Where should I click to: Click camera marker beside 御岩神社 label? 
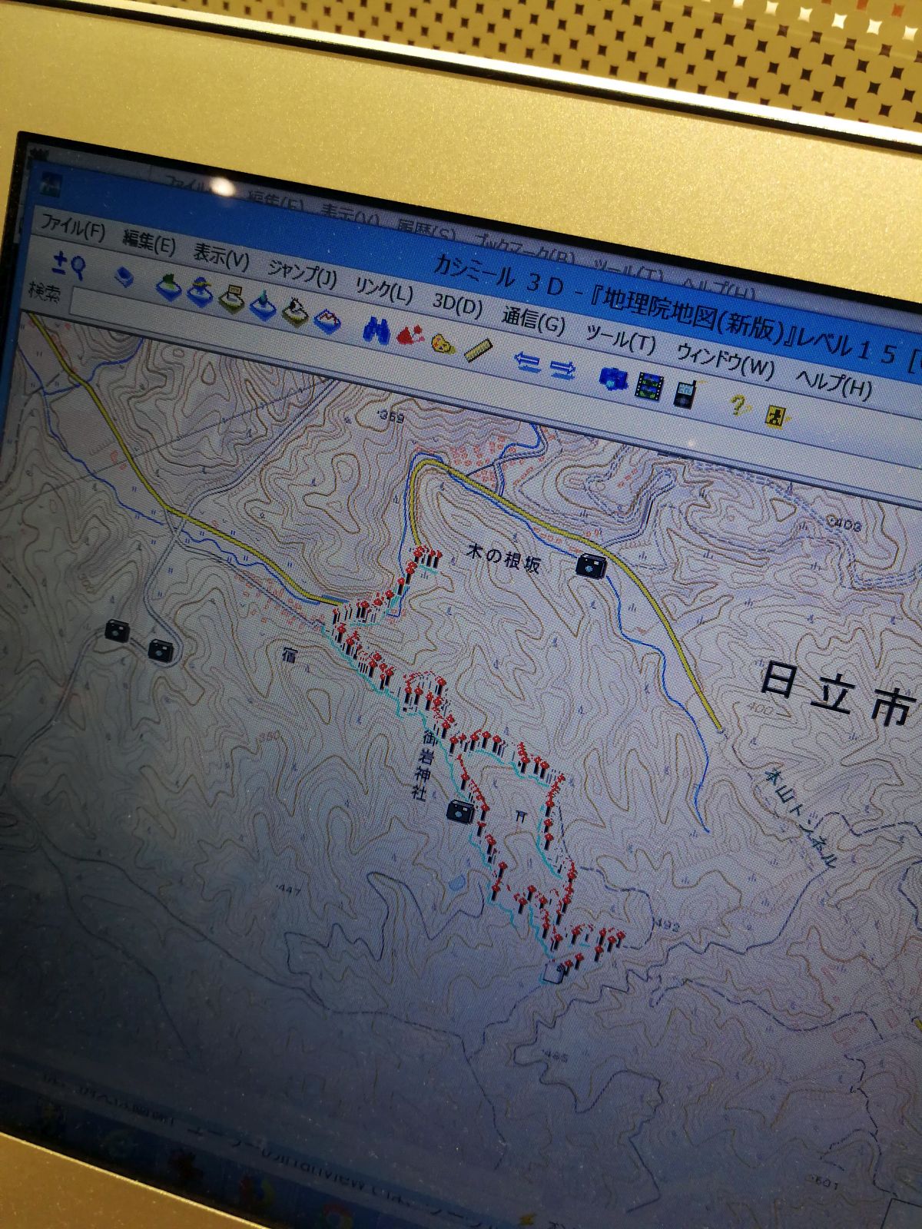point(459,812)
